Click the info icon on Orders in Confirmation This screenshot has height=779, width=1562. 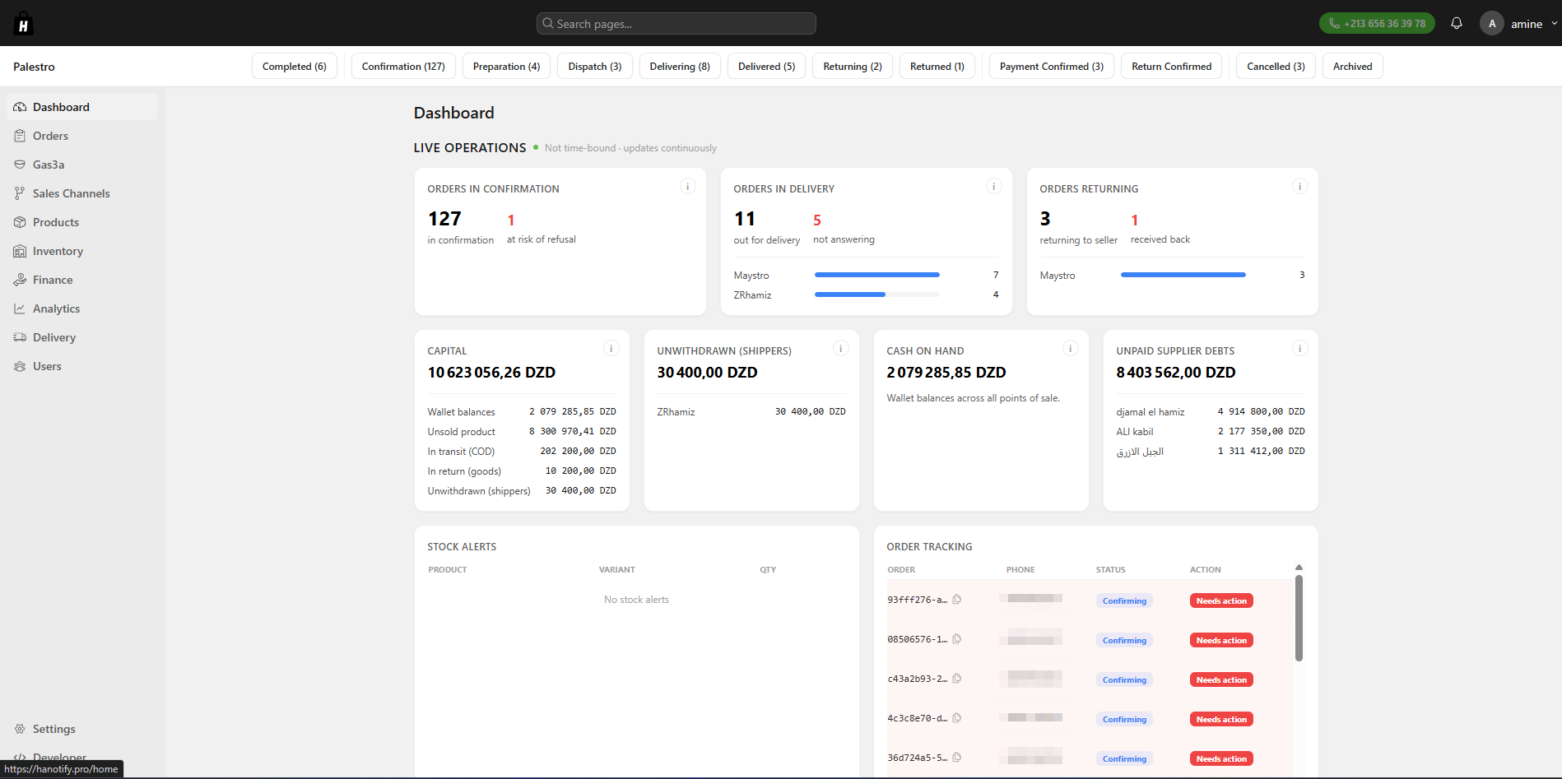point(688,187)
